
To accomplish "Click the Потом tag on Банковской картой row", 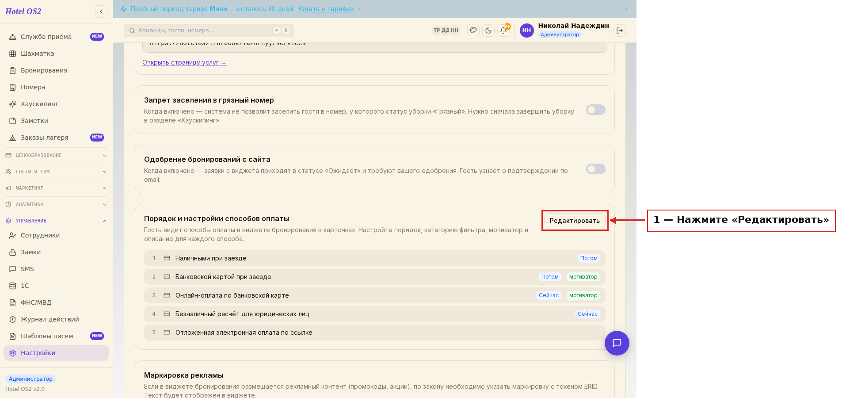I will 550,277.
